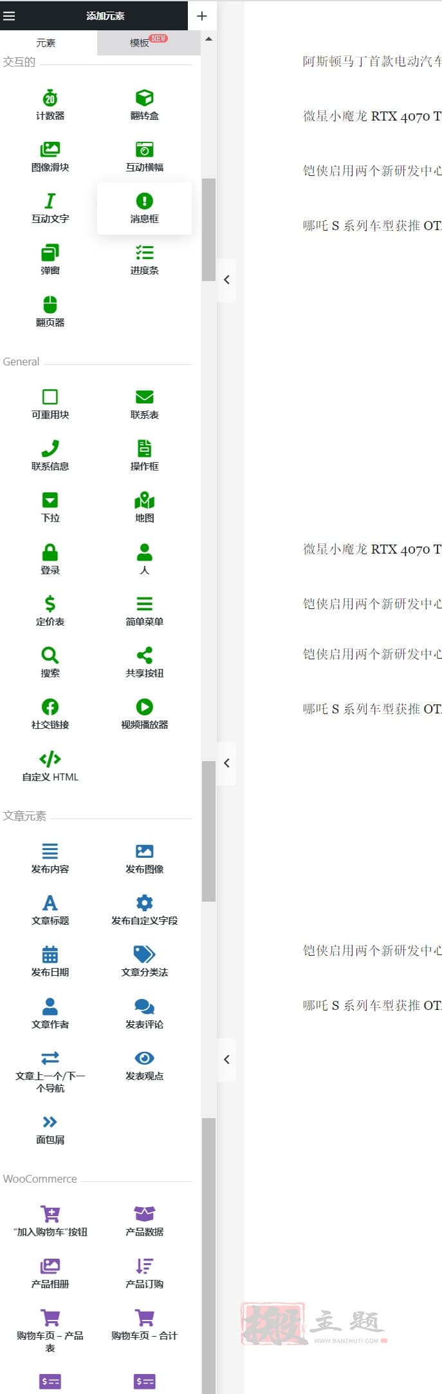The width and height of the screenshot is (442, 1394).
Task: Open the hamburger menu in the header
Action: pyautogui.click(x=9, y=15)
